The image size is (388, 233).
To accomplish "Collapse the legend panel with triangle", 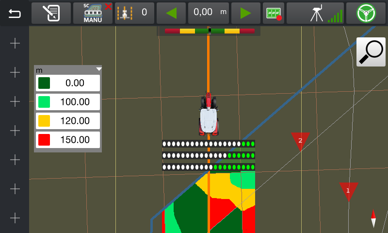I will pyautogui.click(x=98, y=69).
